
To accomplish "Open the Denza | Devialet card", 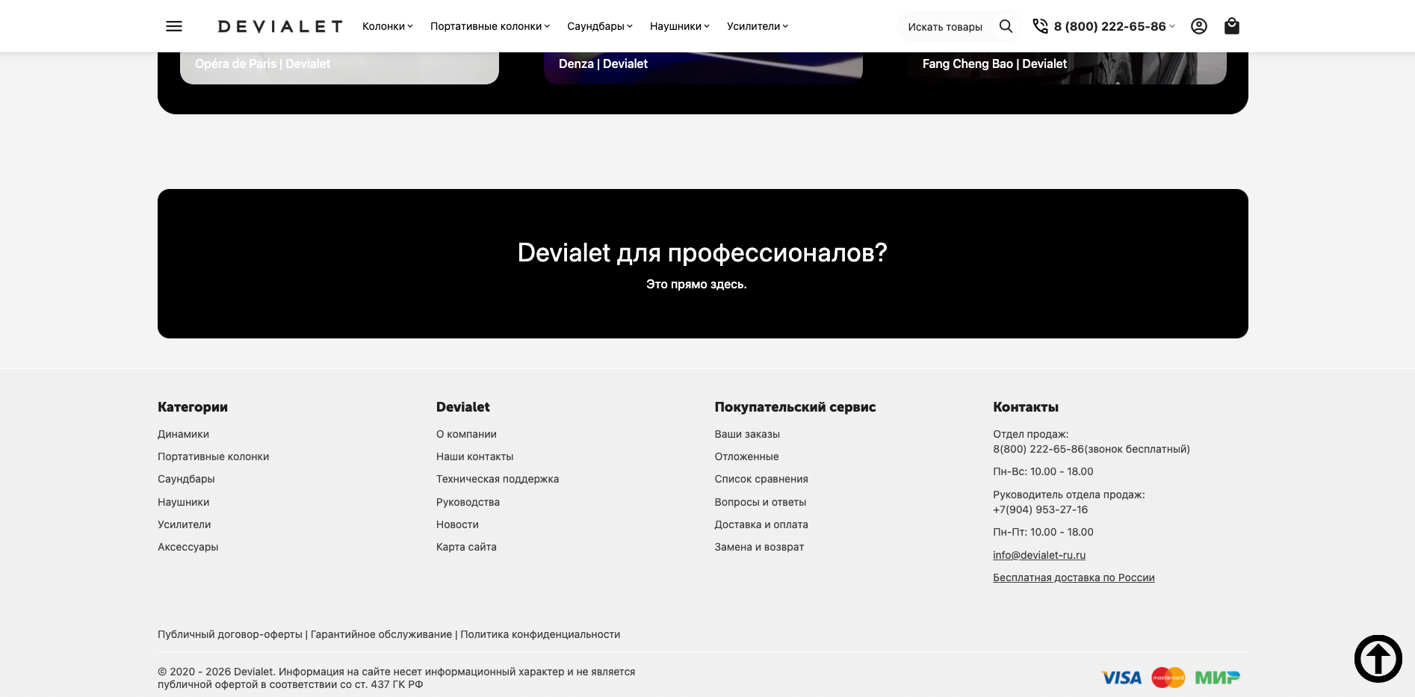I will (x=703, y=68).
